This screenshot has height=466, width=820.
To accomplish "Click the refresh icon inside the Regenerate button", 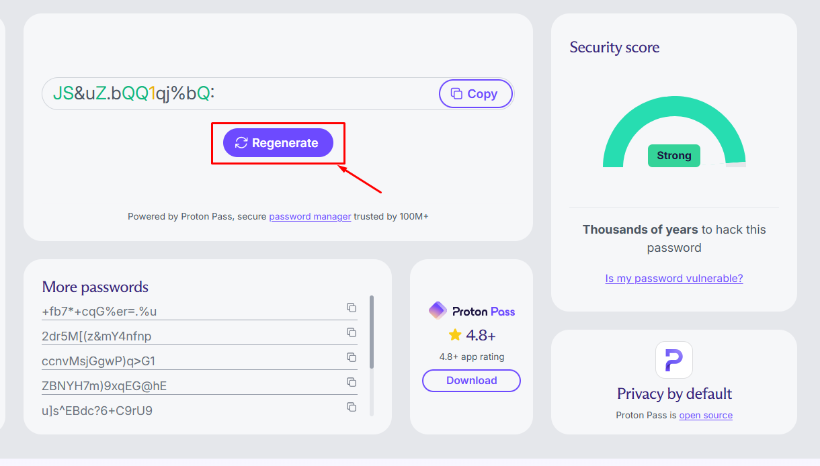I will [x=242, y=142].
